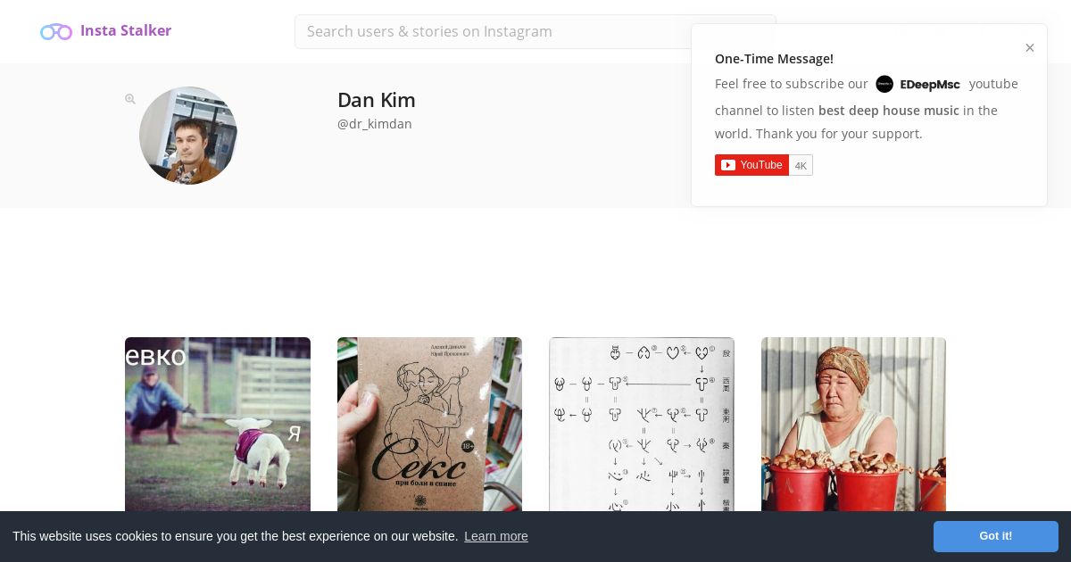The image size is (1071, 562).
Task: Subscribe using the red YouTube button
Action: tap(751, 165)
